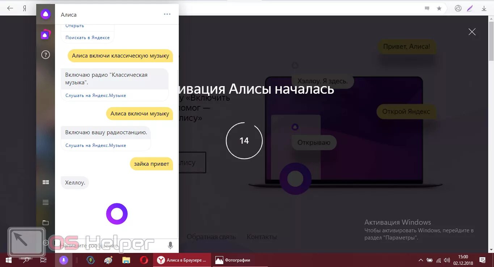Click 'Обратная связь' footer link
This screenshot has height=267, width=494.
tap(211, 237)
